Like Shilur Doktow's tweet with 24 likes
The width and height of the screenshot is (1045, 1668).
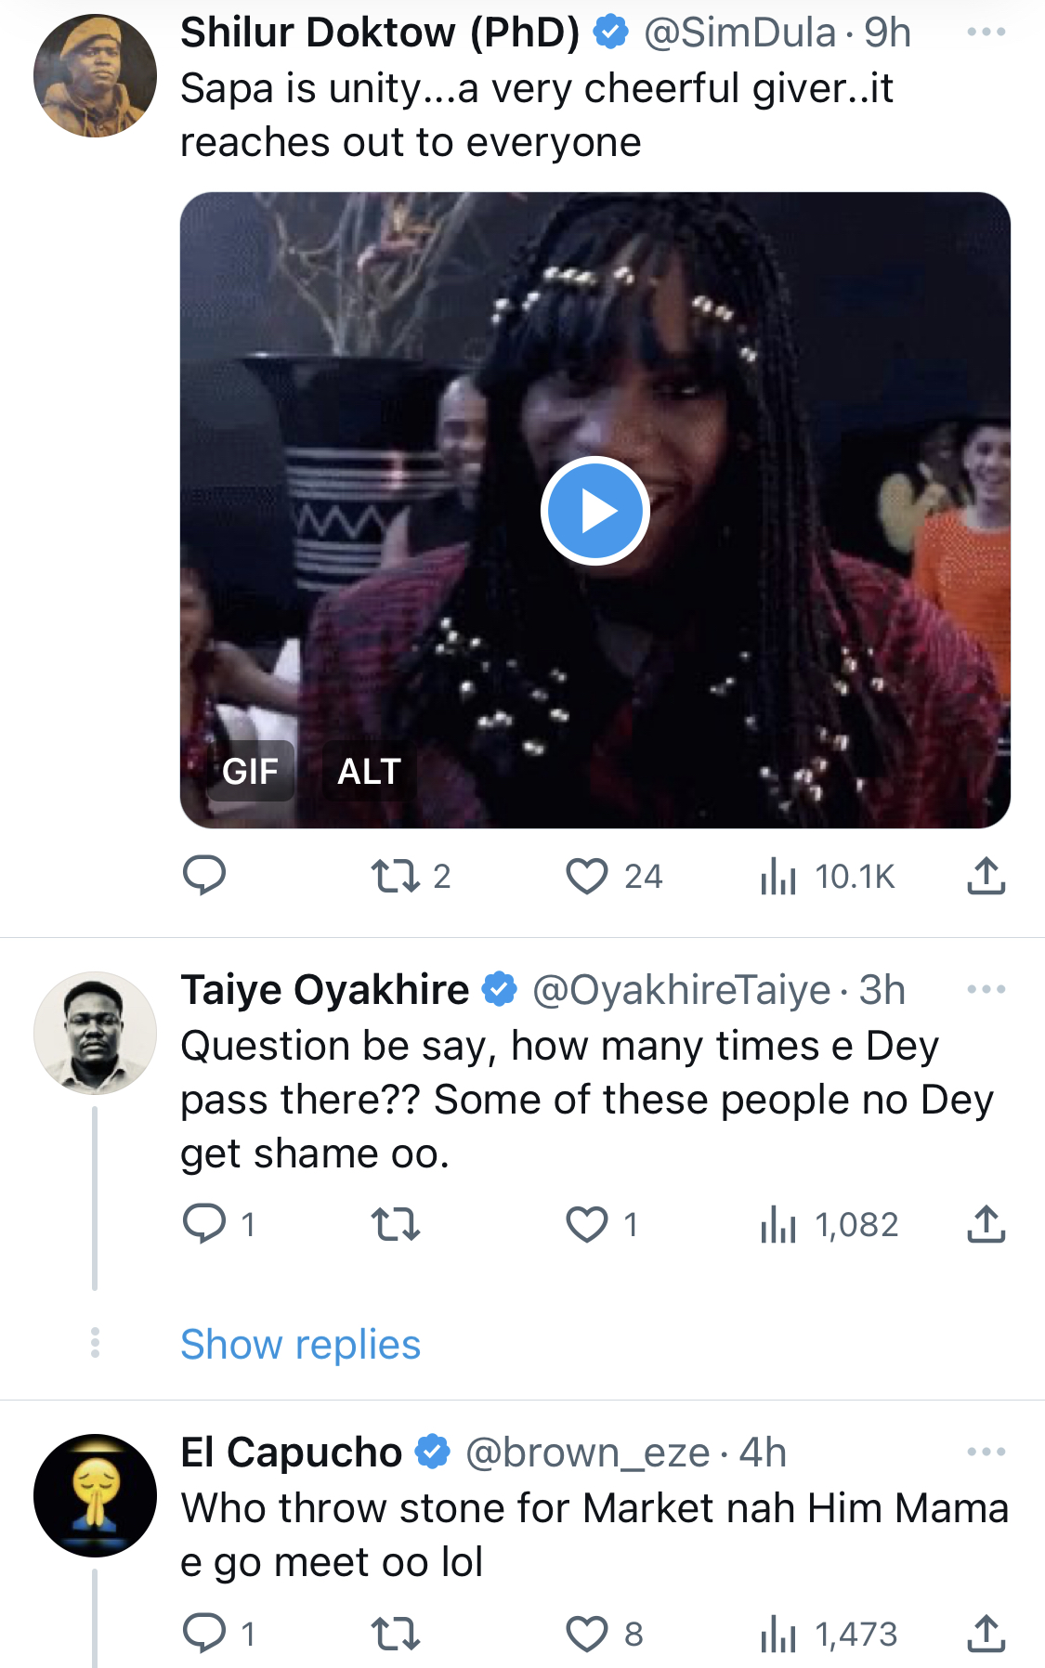tap(613, 876)
